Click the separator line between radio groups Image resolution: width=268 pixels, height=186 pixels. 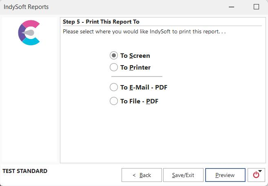point(137,76)
